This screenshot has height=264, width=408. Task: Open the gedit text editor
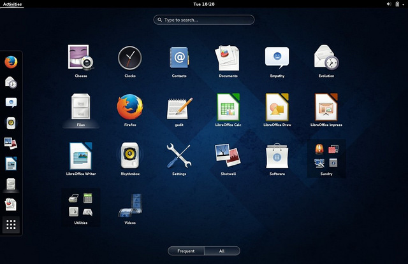[179, 107]
